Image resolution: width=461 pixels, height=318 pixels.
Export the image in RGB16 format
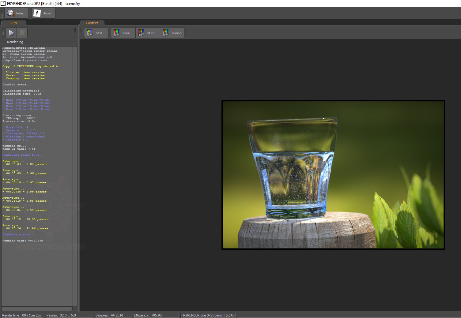[148, 33]
